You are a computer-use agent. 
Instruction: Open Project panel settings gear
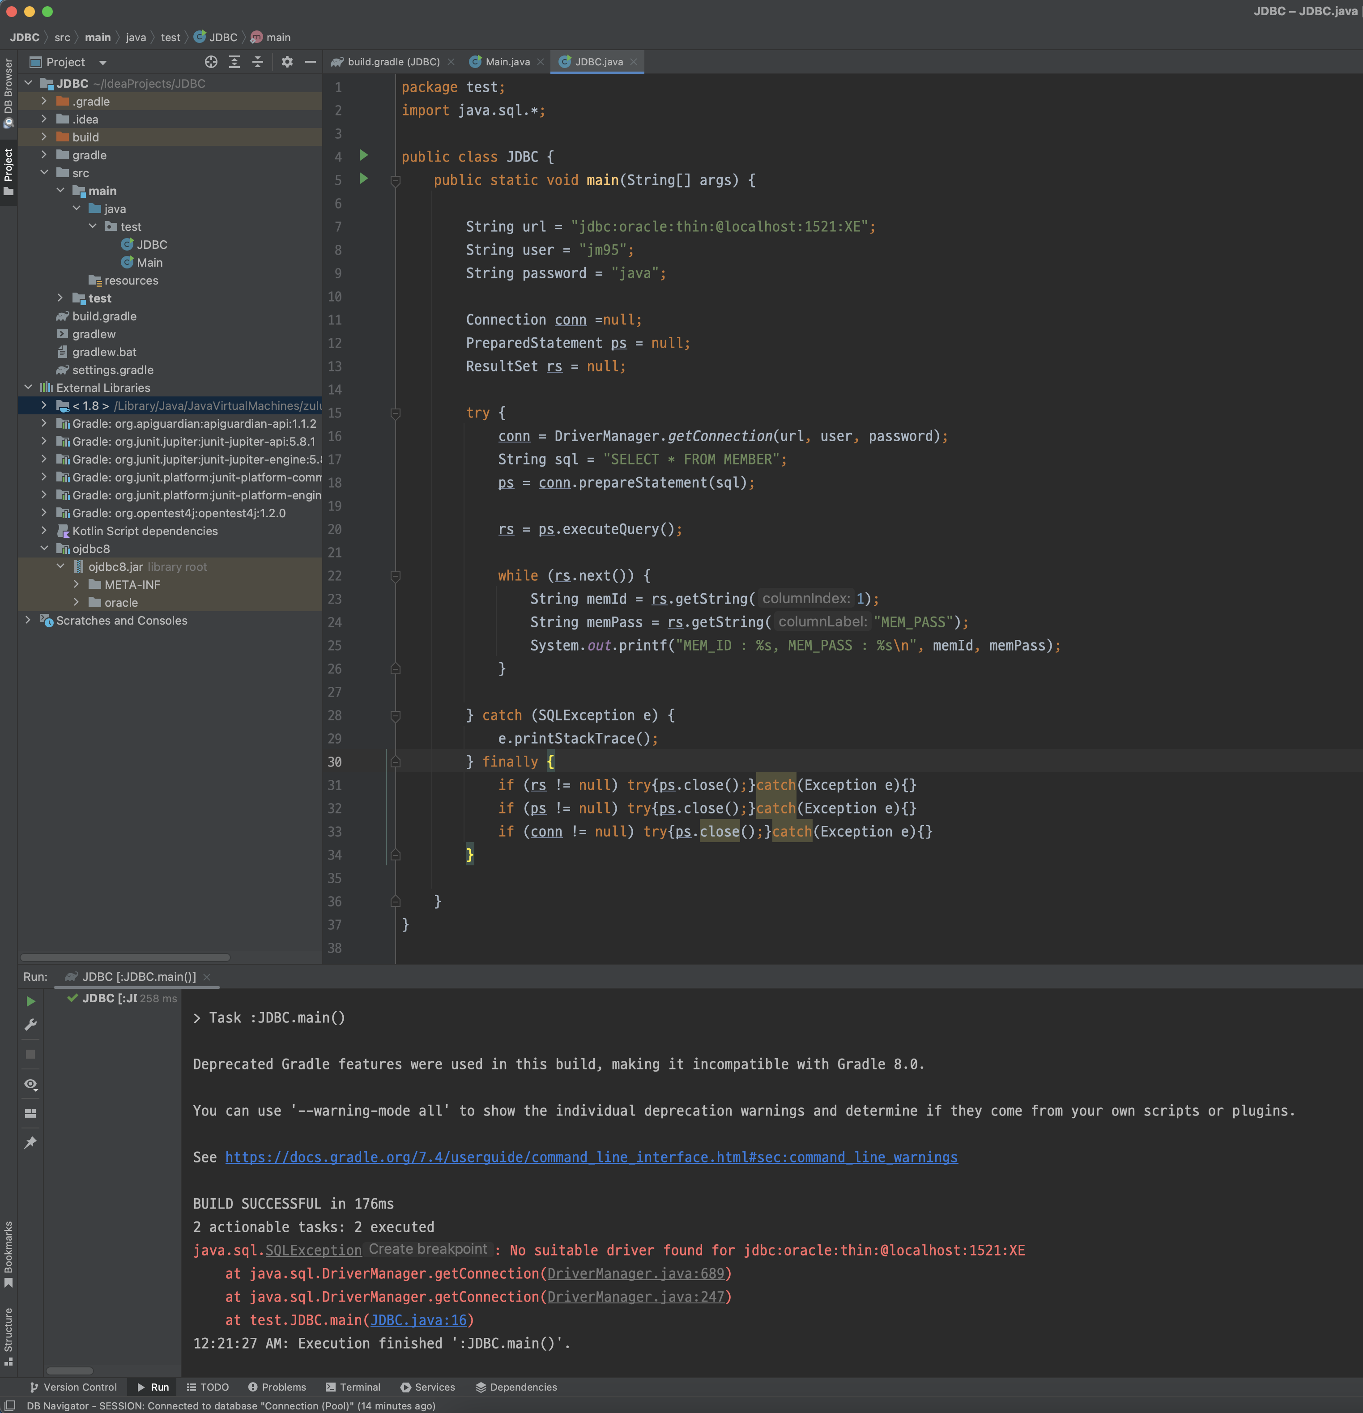click(x=287, y=62)
